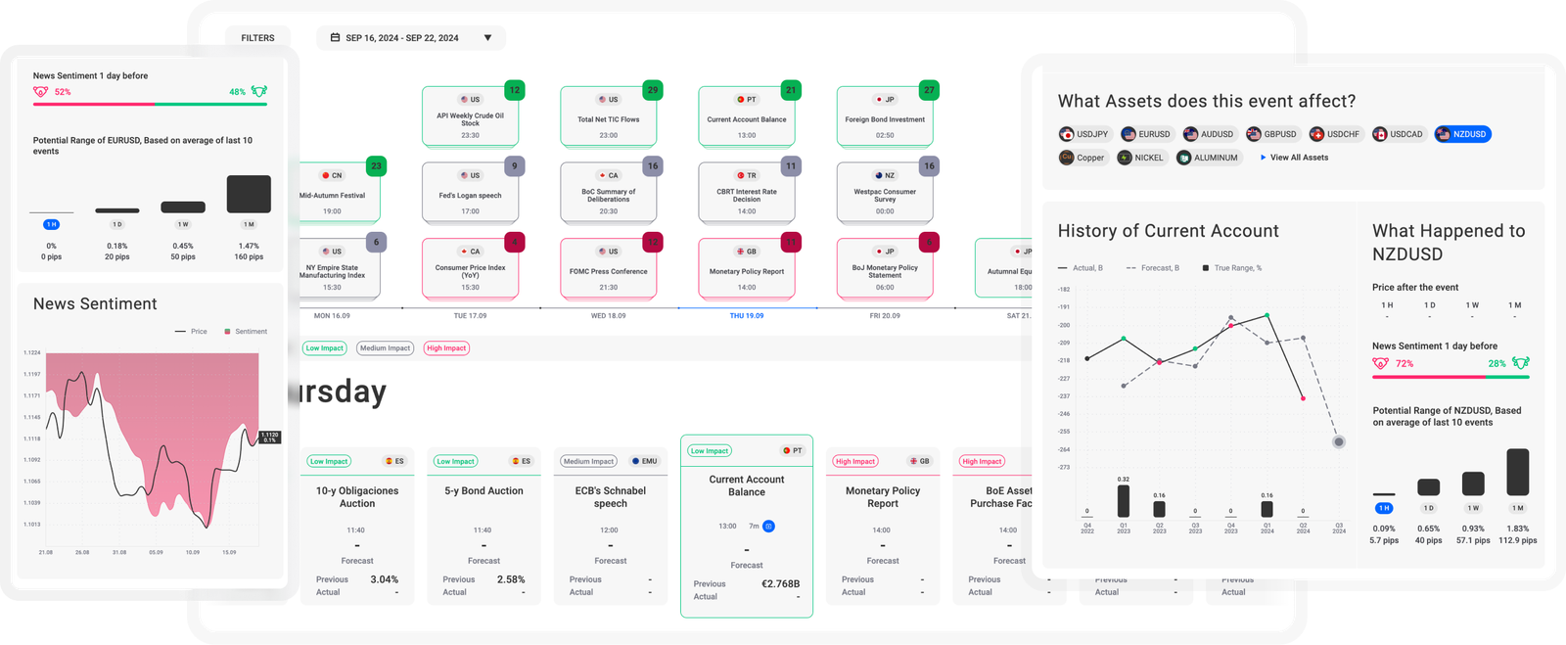
Task: Toggle the High Impact filter chip
Action: point(446,348)
